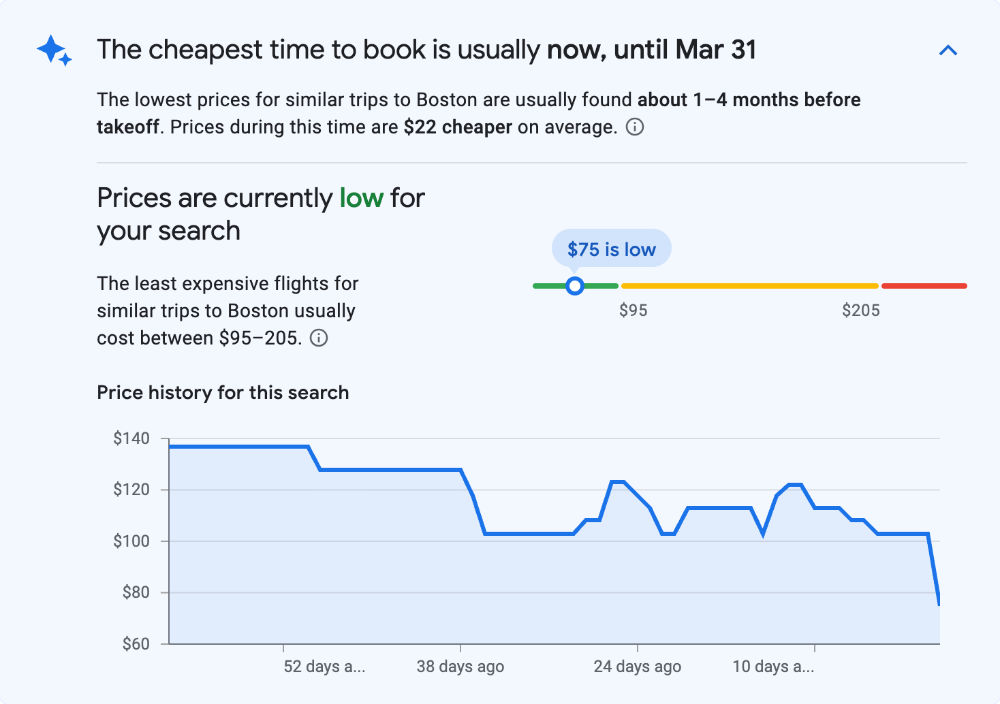Click the $95 price label under the bar
The image size is (1000, 704).
[x=634, y=310]
